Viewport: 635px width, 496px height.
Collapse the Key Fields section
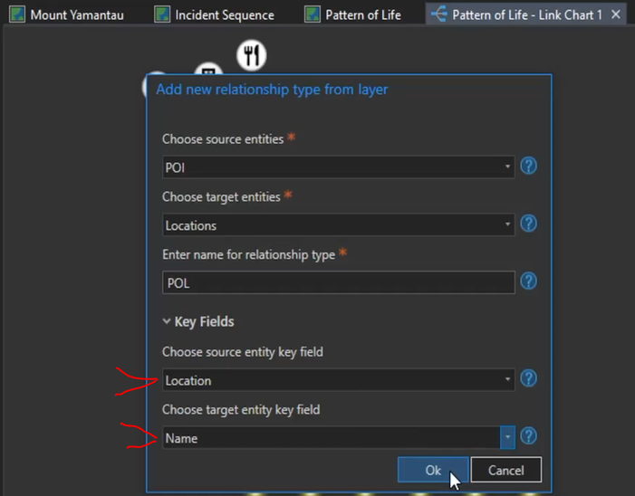point(167,321)
